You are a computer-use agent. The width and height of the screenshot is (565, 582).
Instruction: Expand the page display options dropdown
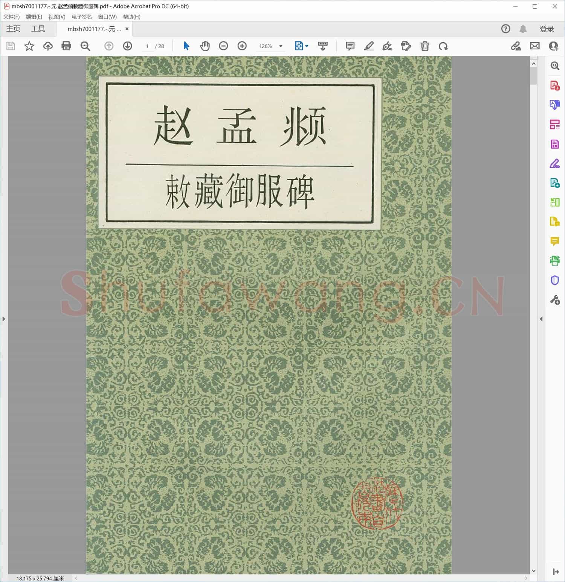[x=306, y=46]
